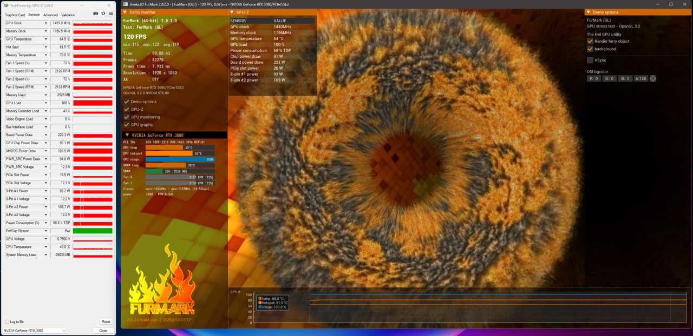Open the Validation tab in GPU-Z
Viewport: 693px width, 336px height.
pos(68,15)
